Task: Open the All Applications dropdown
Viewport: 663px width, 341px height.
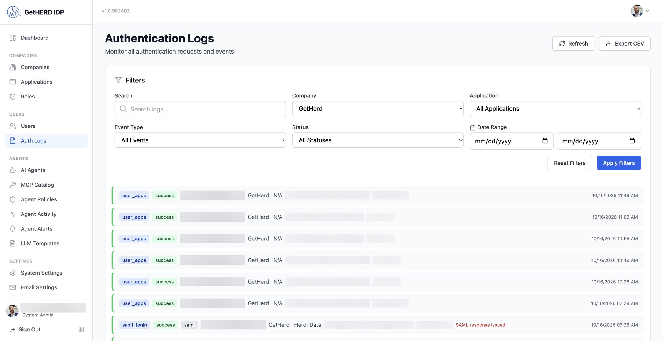Action: click(555, 109)
